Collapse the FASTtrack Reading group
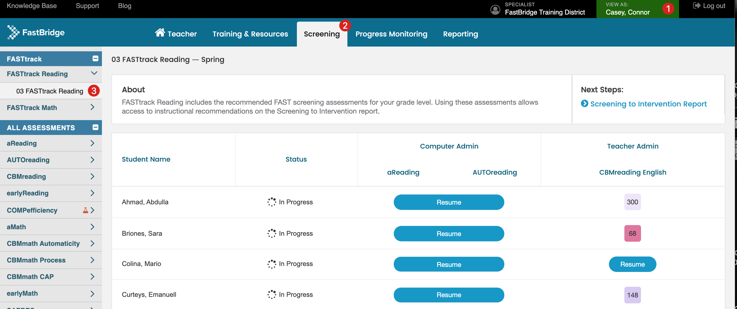Viewport: 737px width, 309px height. coord(94,73)
